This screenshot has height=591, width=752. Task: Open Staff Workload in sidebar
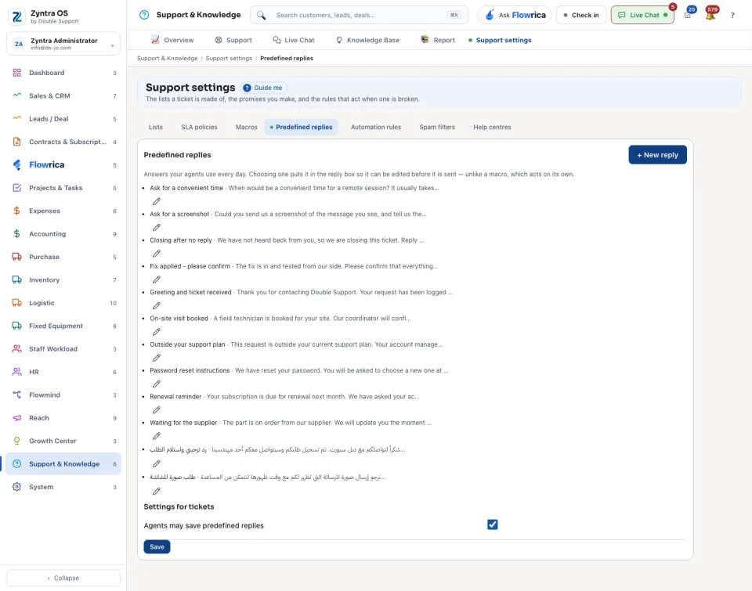(63, 349)
